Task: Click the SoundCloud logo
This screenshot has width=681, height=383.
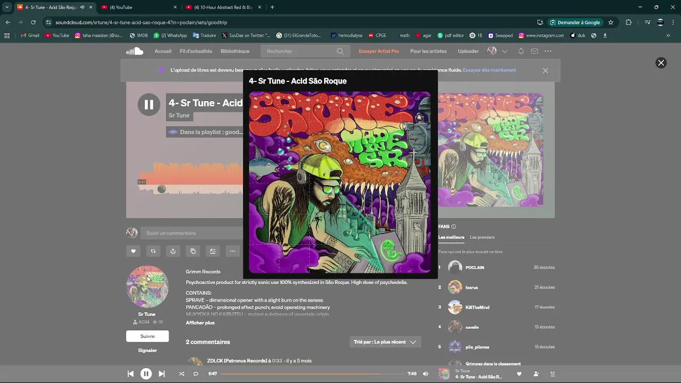Action: click(x=135, y=51)
